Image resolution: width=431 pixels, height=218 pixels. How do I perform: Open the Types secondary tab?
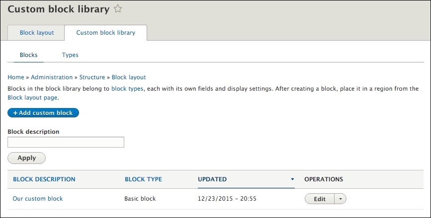point(70,55)
